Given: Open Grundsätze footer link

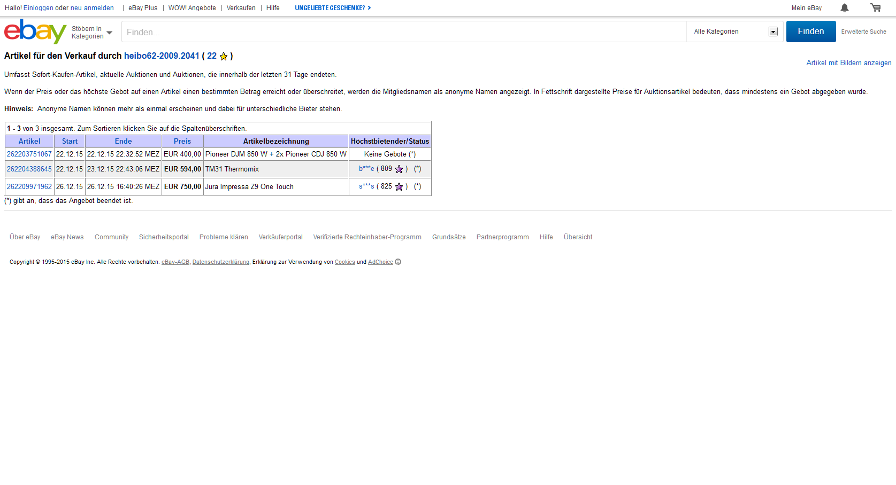Looking at the screenshot, I should point(449,237).
